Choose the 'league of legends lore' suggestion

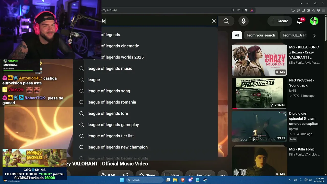(x=145, y=113)
